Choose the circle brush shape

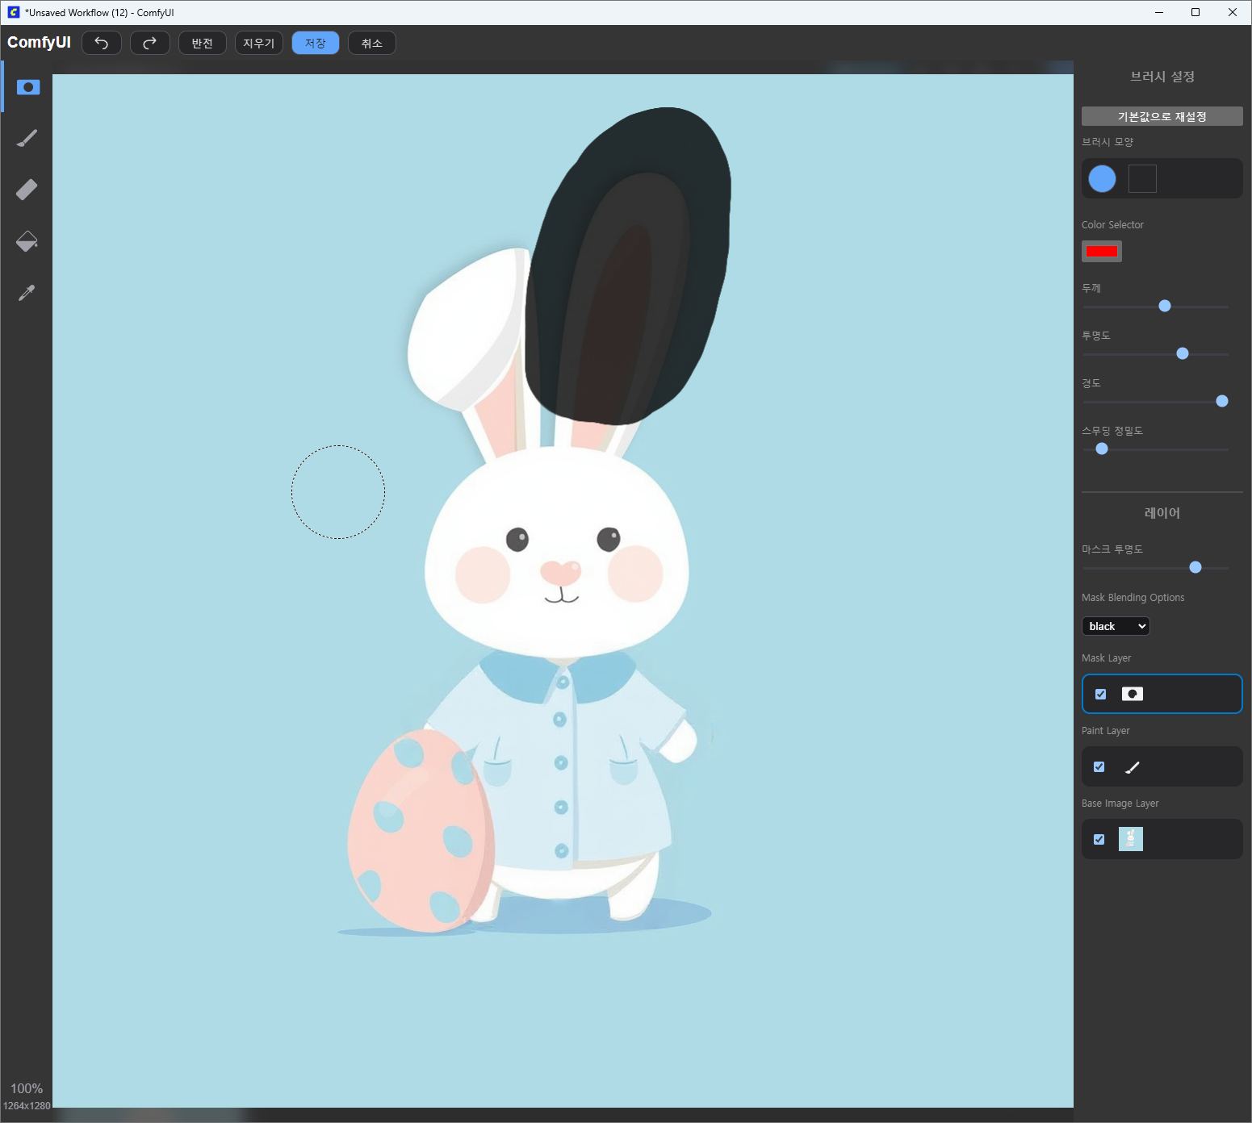click(x=1102, y=178)
